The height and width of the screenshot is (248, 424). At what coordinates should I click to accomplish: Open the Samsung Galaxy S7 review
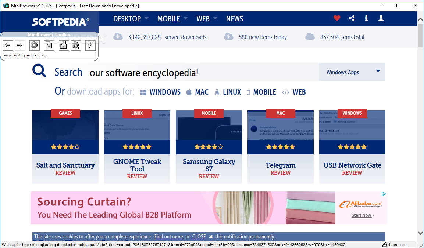tap(209, 176)
